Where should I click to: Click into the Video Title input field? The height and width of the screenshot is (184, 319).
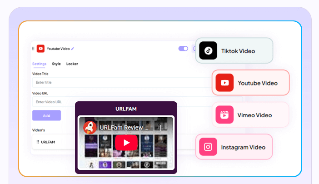(x=114, y=82)
